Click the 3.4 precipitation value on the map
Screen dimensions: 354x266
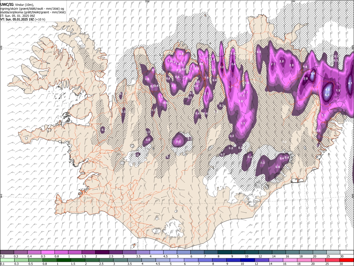233,64
